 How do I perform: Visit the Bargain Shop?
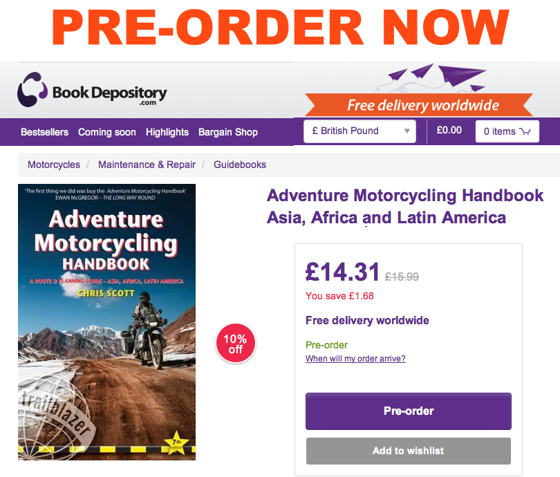point(228,132)
